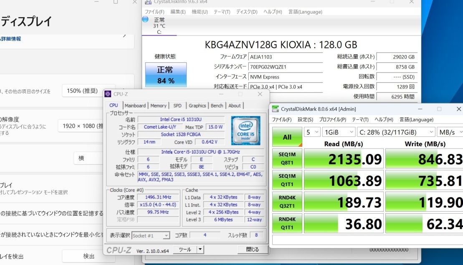The image size is (463, 265).
Task: Click the 正常 84% health status box
Action: coord(166,75)
